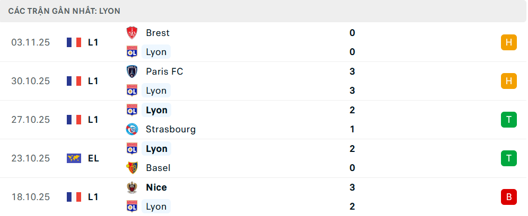Click the French flag on 03.11.25 row
The height and width of the screenshot is (216, 528).
74,42
